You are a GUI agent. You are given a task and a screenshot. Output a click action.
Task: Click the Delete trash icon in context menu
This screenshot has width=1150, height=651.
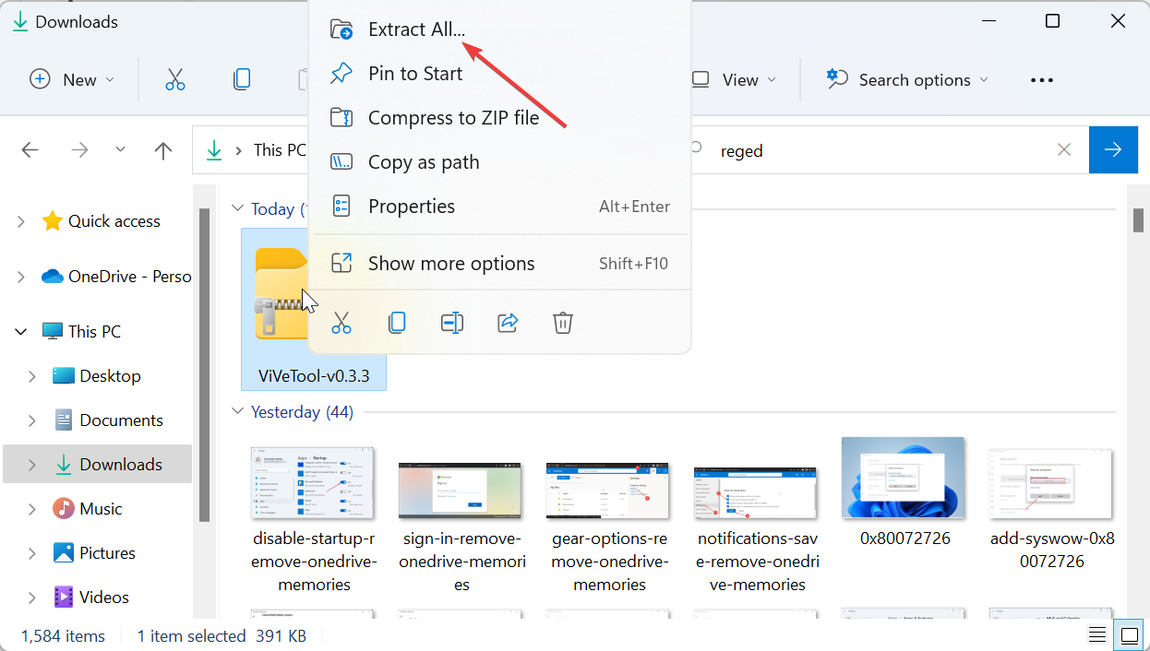click(x=563, y=323)
